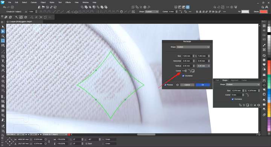Screen dimensions: 271x147
Task: Click the corner style icon in Rectangle dialog
Action: pos(189,71)
